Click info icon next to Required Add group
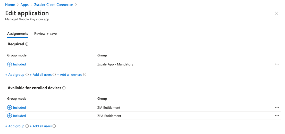Screen dimensions: 285x134 coord(27,75)
